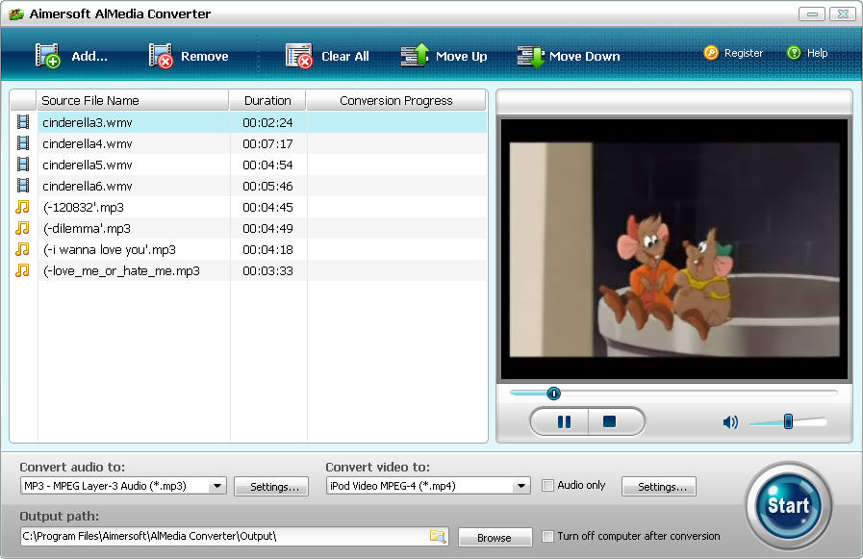
Task: Click the big Start conversion button
Action: 789,505
